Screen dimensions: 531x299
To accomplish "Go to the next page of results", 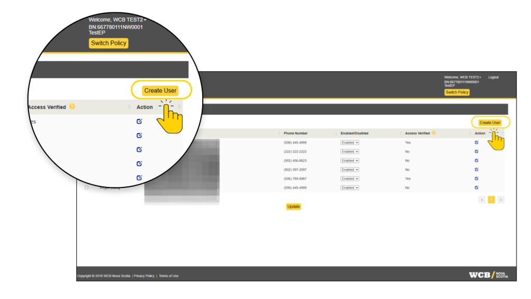I will 501,200.
